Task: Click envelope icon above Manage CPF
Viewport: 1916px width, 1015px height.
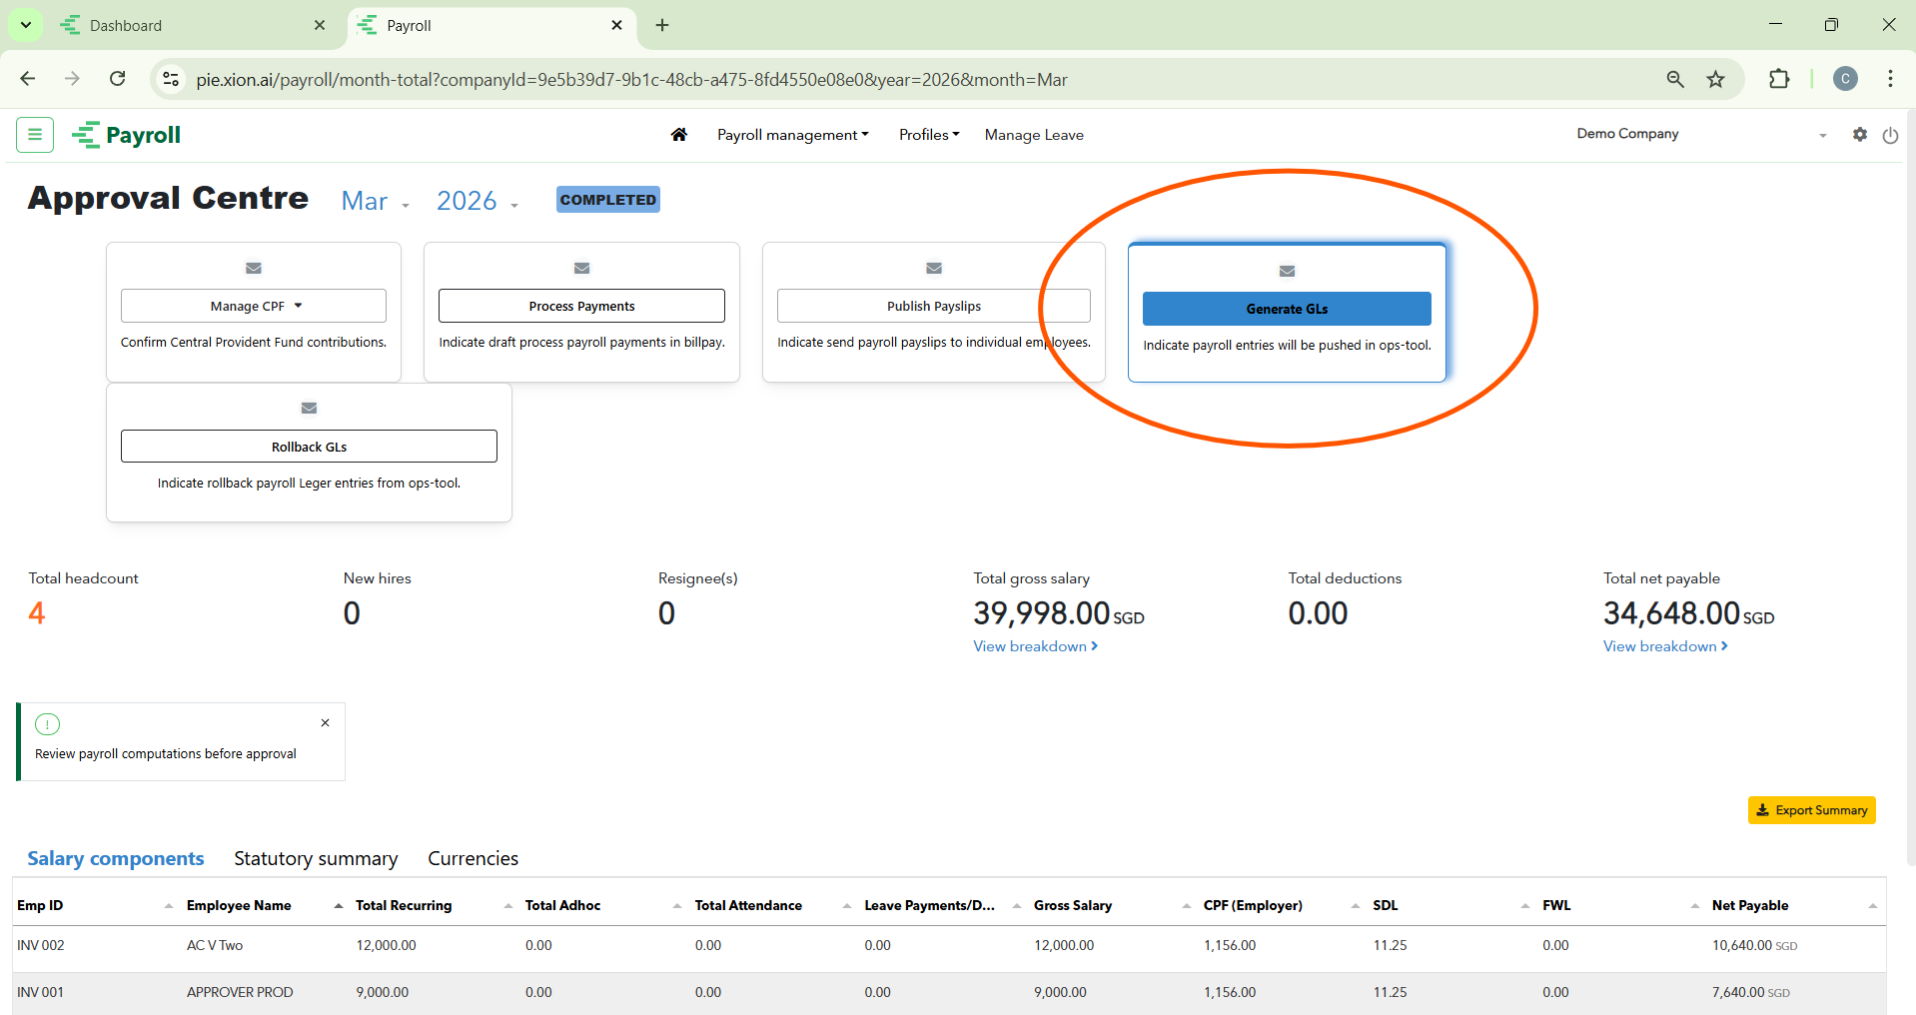Action: [254, 268]
